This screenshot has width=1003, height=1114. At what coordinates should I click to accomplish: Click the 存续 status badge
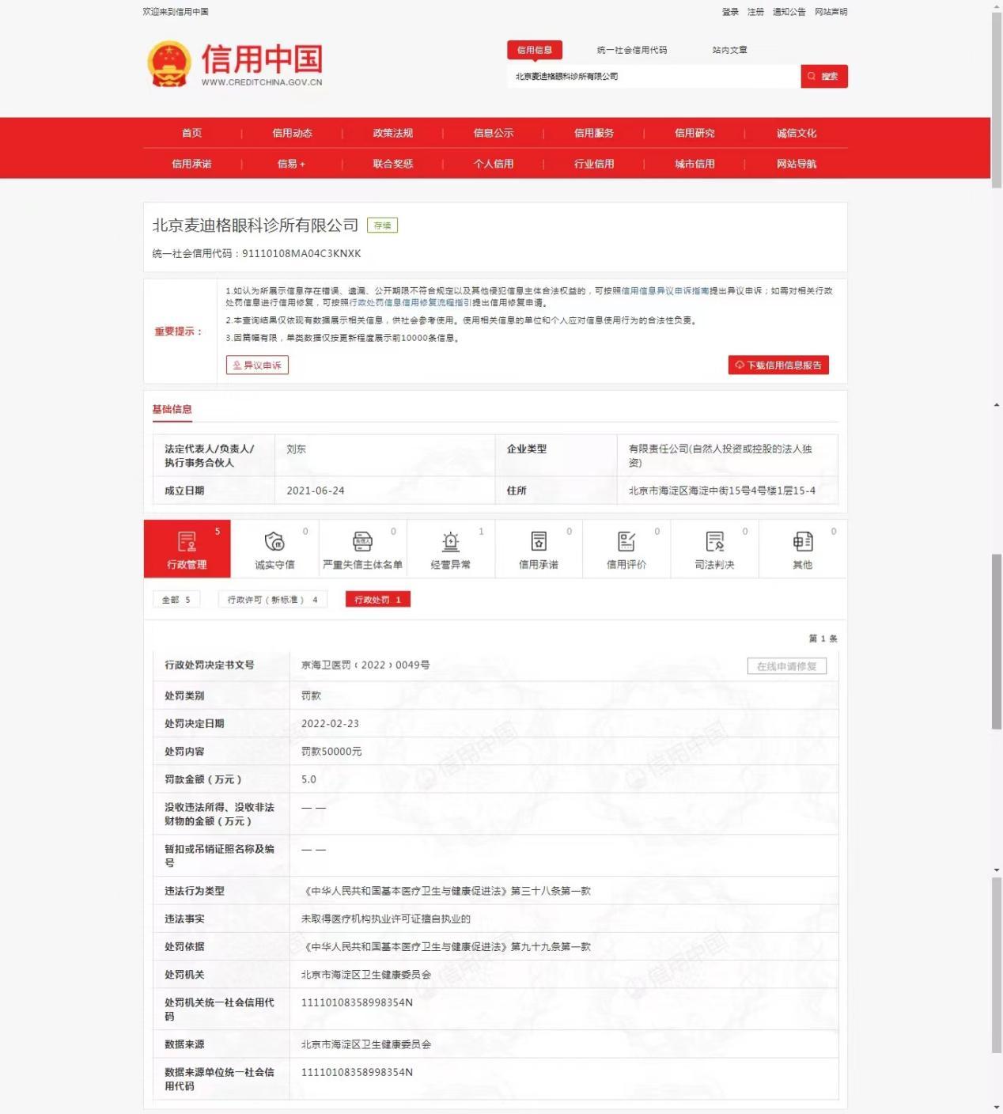[x=382, y=225]
